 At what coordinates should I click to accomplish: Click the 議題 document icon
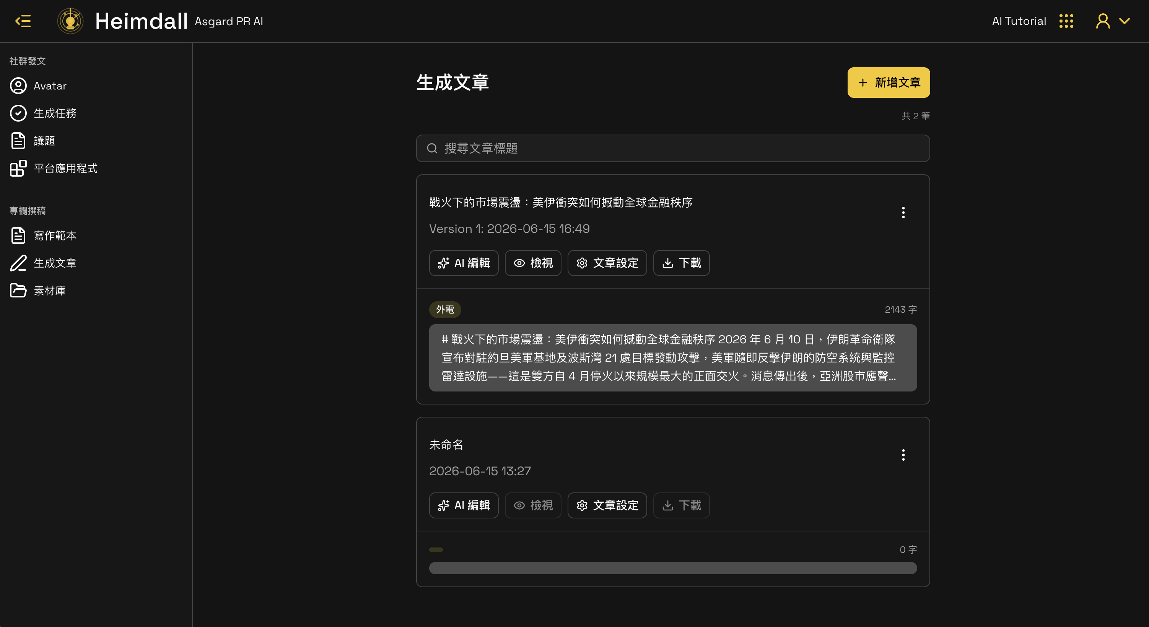coord(18,141)
